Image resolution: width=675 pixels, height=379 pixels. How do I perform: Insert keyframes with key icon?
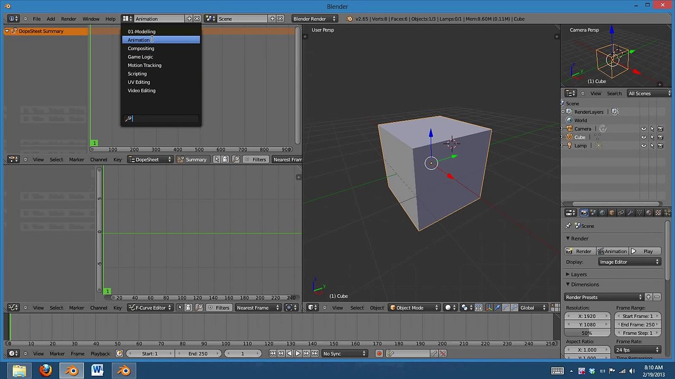[x=434, y=354]
